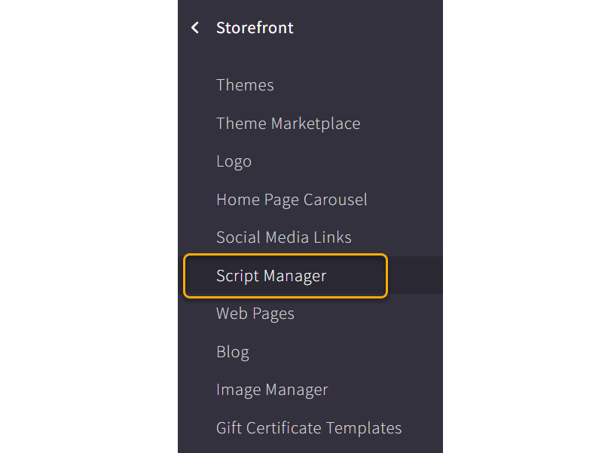The image size is (614, 453).
Task: Edit social links through Social Media Links
Action: click(283, 237)
